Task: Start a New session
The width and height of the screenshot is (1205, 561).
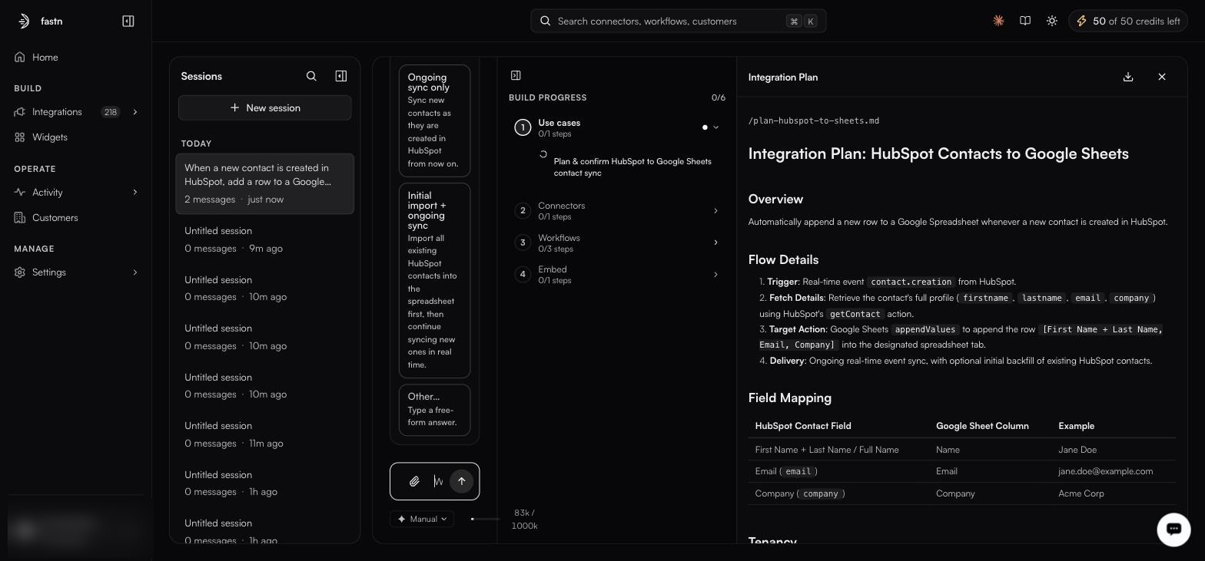Action: pos(265,107)
